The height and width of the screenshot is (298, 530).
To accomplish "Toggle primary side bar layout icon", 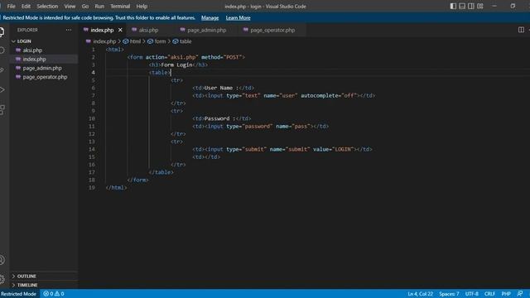I will click(453, 6).
